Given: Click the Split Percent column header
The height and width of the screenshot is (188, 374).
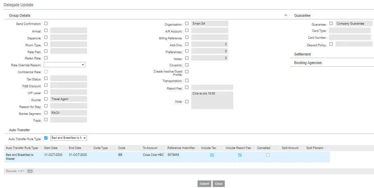Looking at the screenshot, I should 317,148.
